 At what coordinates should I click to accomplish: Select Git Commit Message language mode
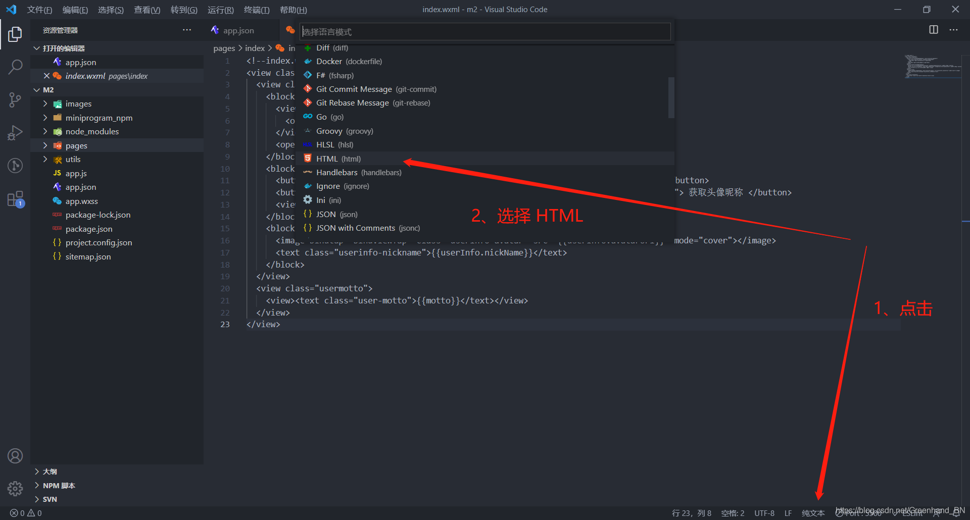486,89
